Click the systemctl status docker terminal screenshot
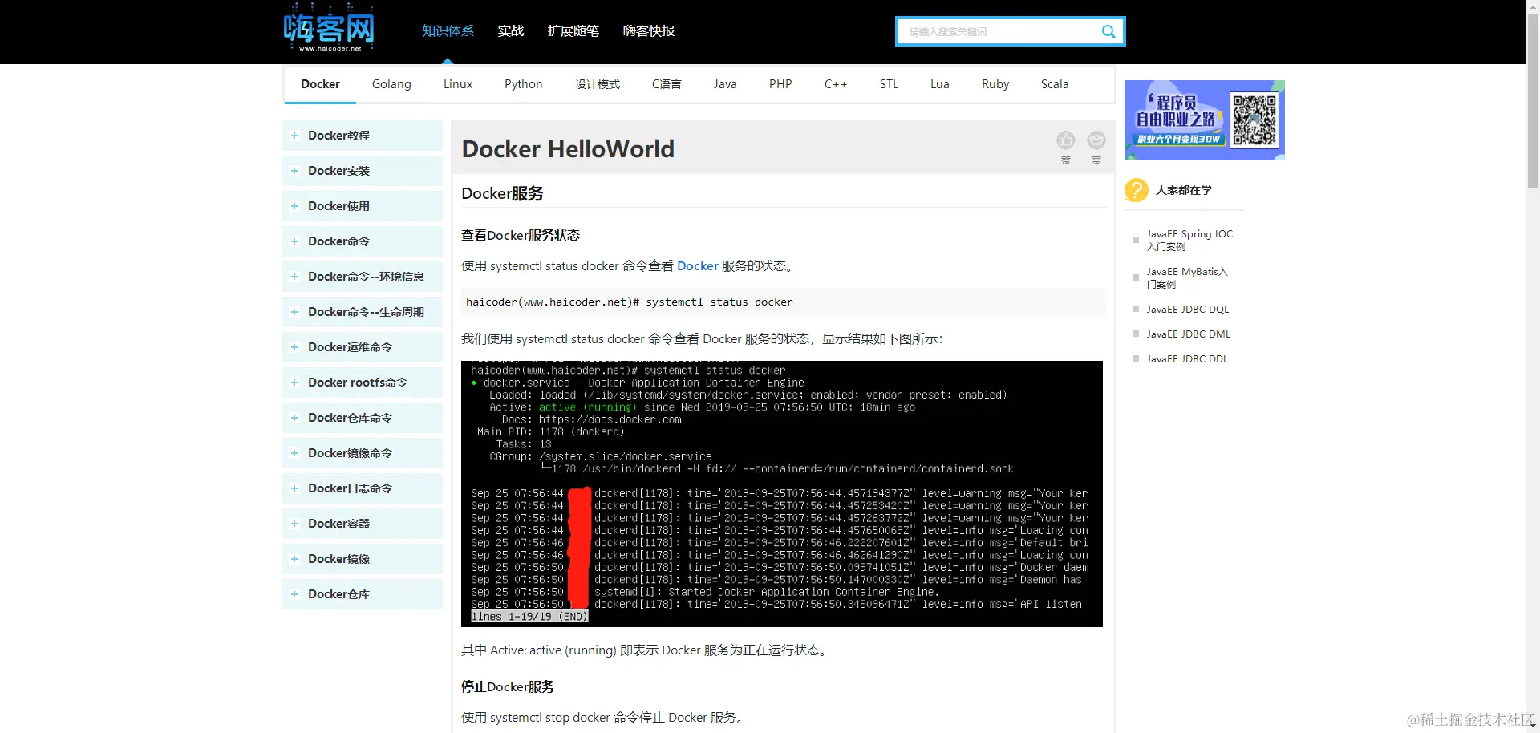1540x733 pixels. point(782,494)
